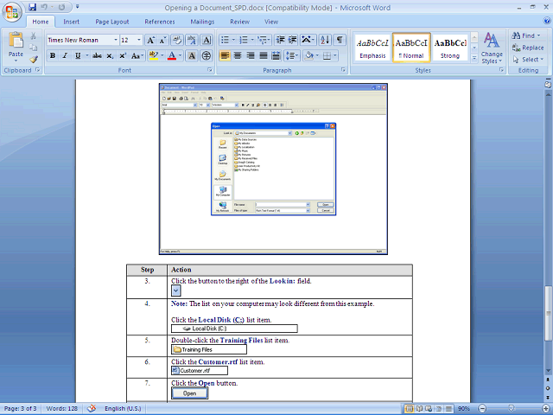This screenshot has height=415, width=553.
Task: Go to the Review tab
Action: [240, 22]
